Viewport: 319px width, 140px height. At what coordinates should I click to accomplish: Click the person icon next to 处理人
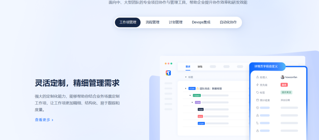tap(257, 77)
